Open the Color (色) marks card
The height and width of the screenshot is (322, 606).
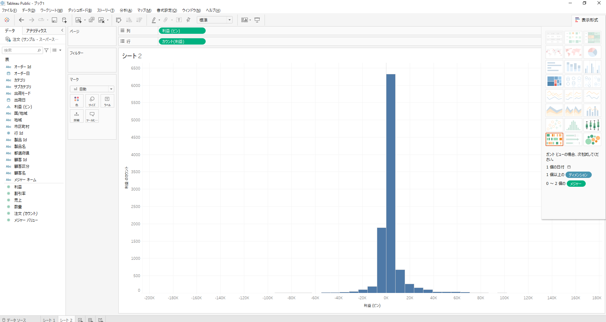click(77, 101)
